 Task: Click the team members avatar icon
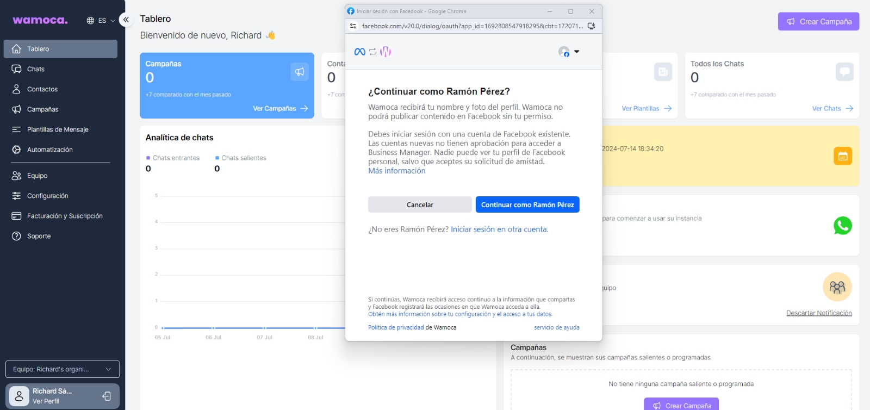point(837,287)
